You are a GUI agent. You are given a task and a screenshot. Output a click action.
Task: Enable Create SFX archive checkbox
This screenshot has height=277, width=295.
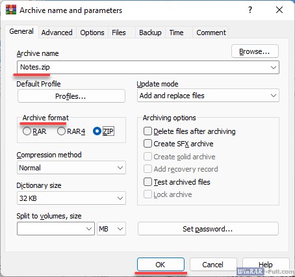(x=179, y=144)
